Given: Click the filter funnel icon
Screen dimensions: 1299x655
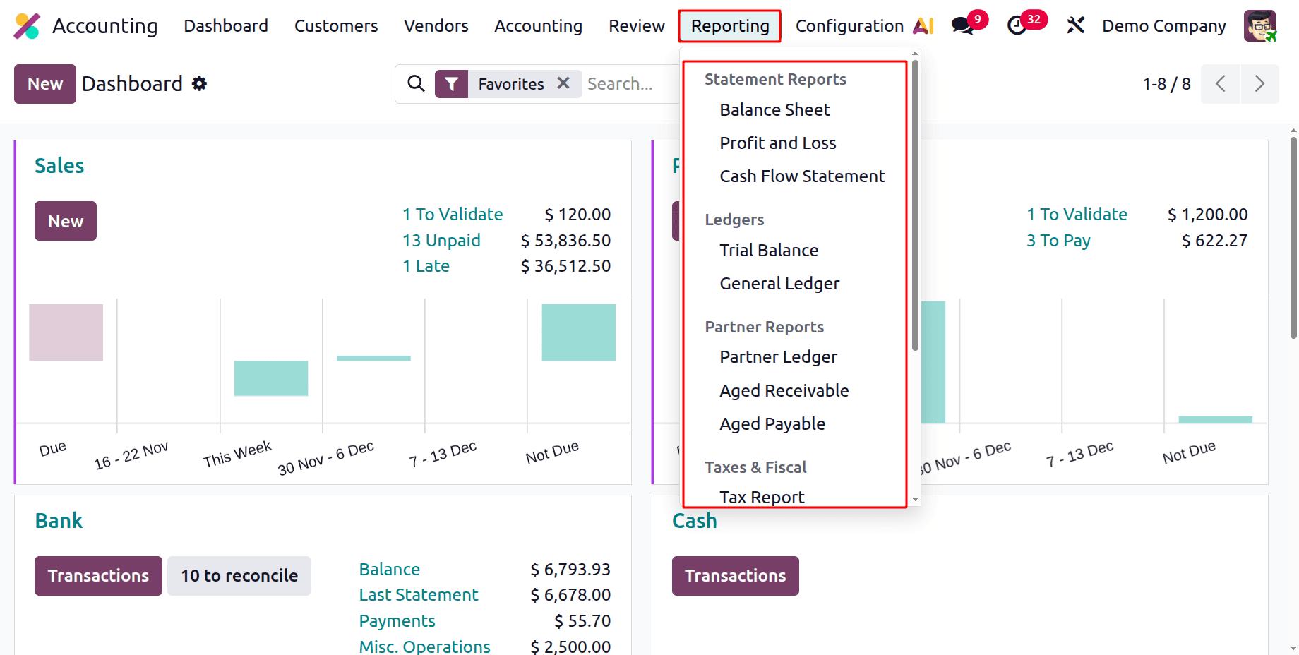Looking at the screenshot, I should tap(452, 84).
